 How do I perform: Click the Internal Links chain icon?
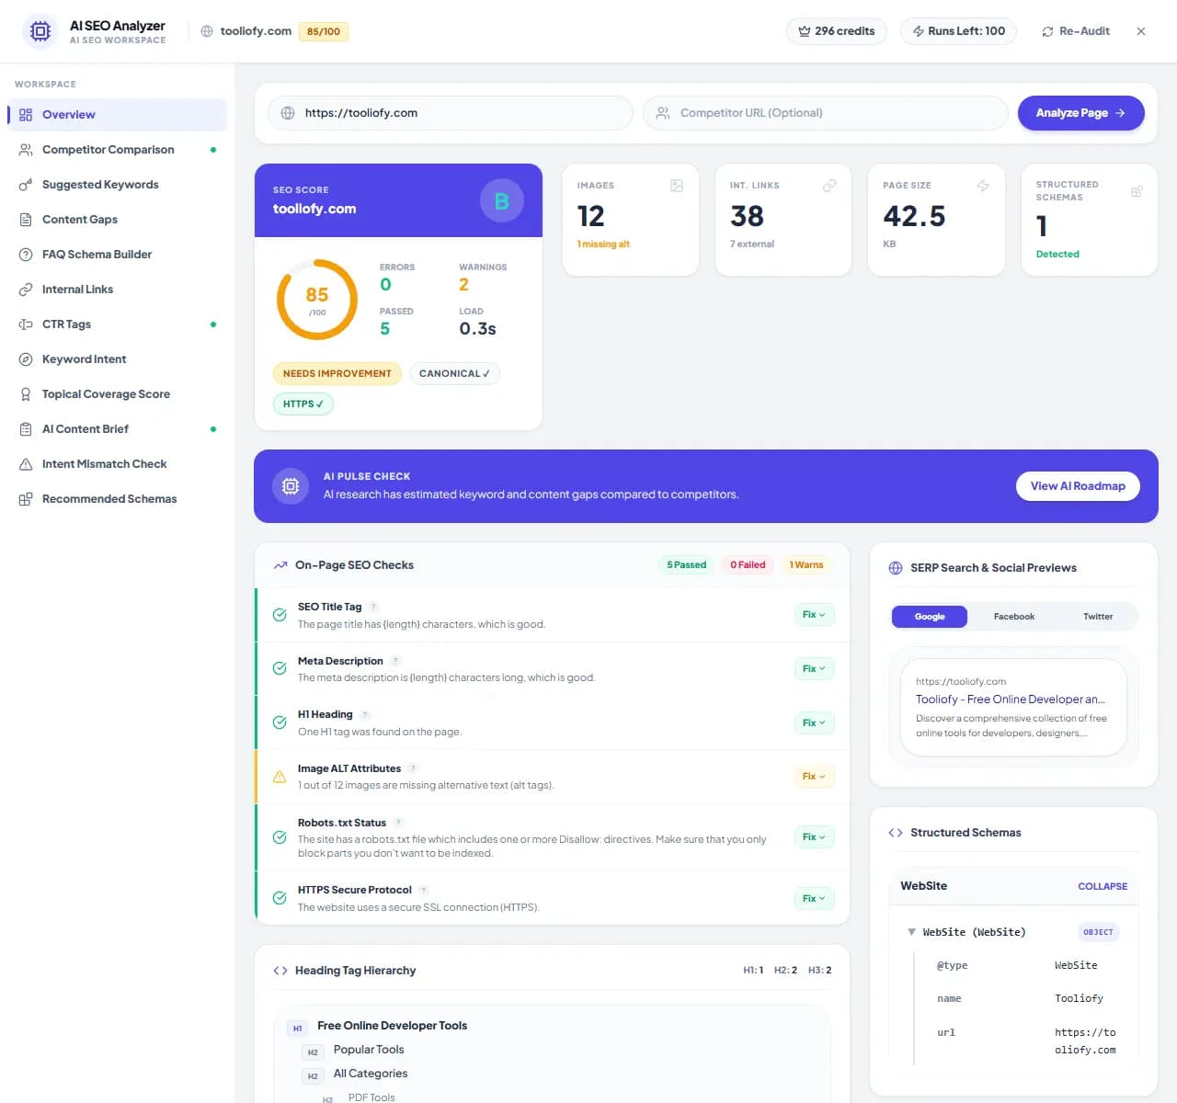click(26, 290)
